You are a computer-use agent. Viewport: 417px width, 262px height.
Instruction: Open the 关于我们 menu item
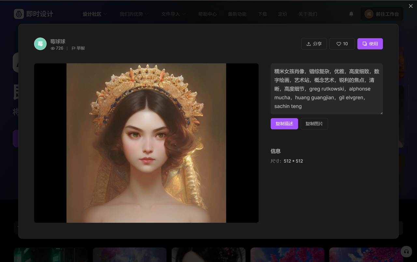tap(308, 14)
